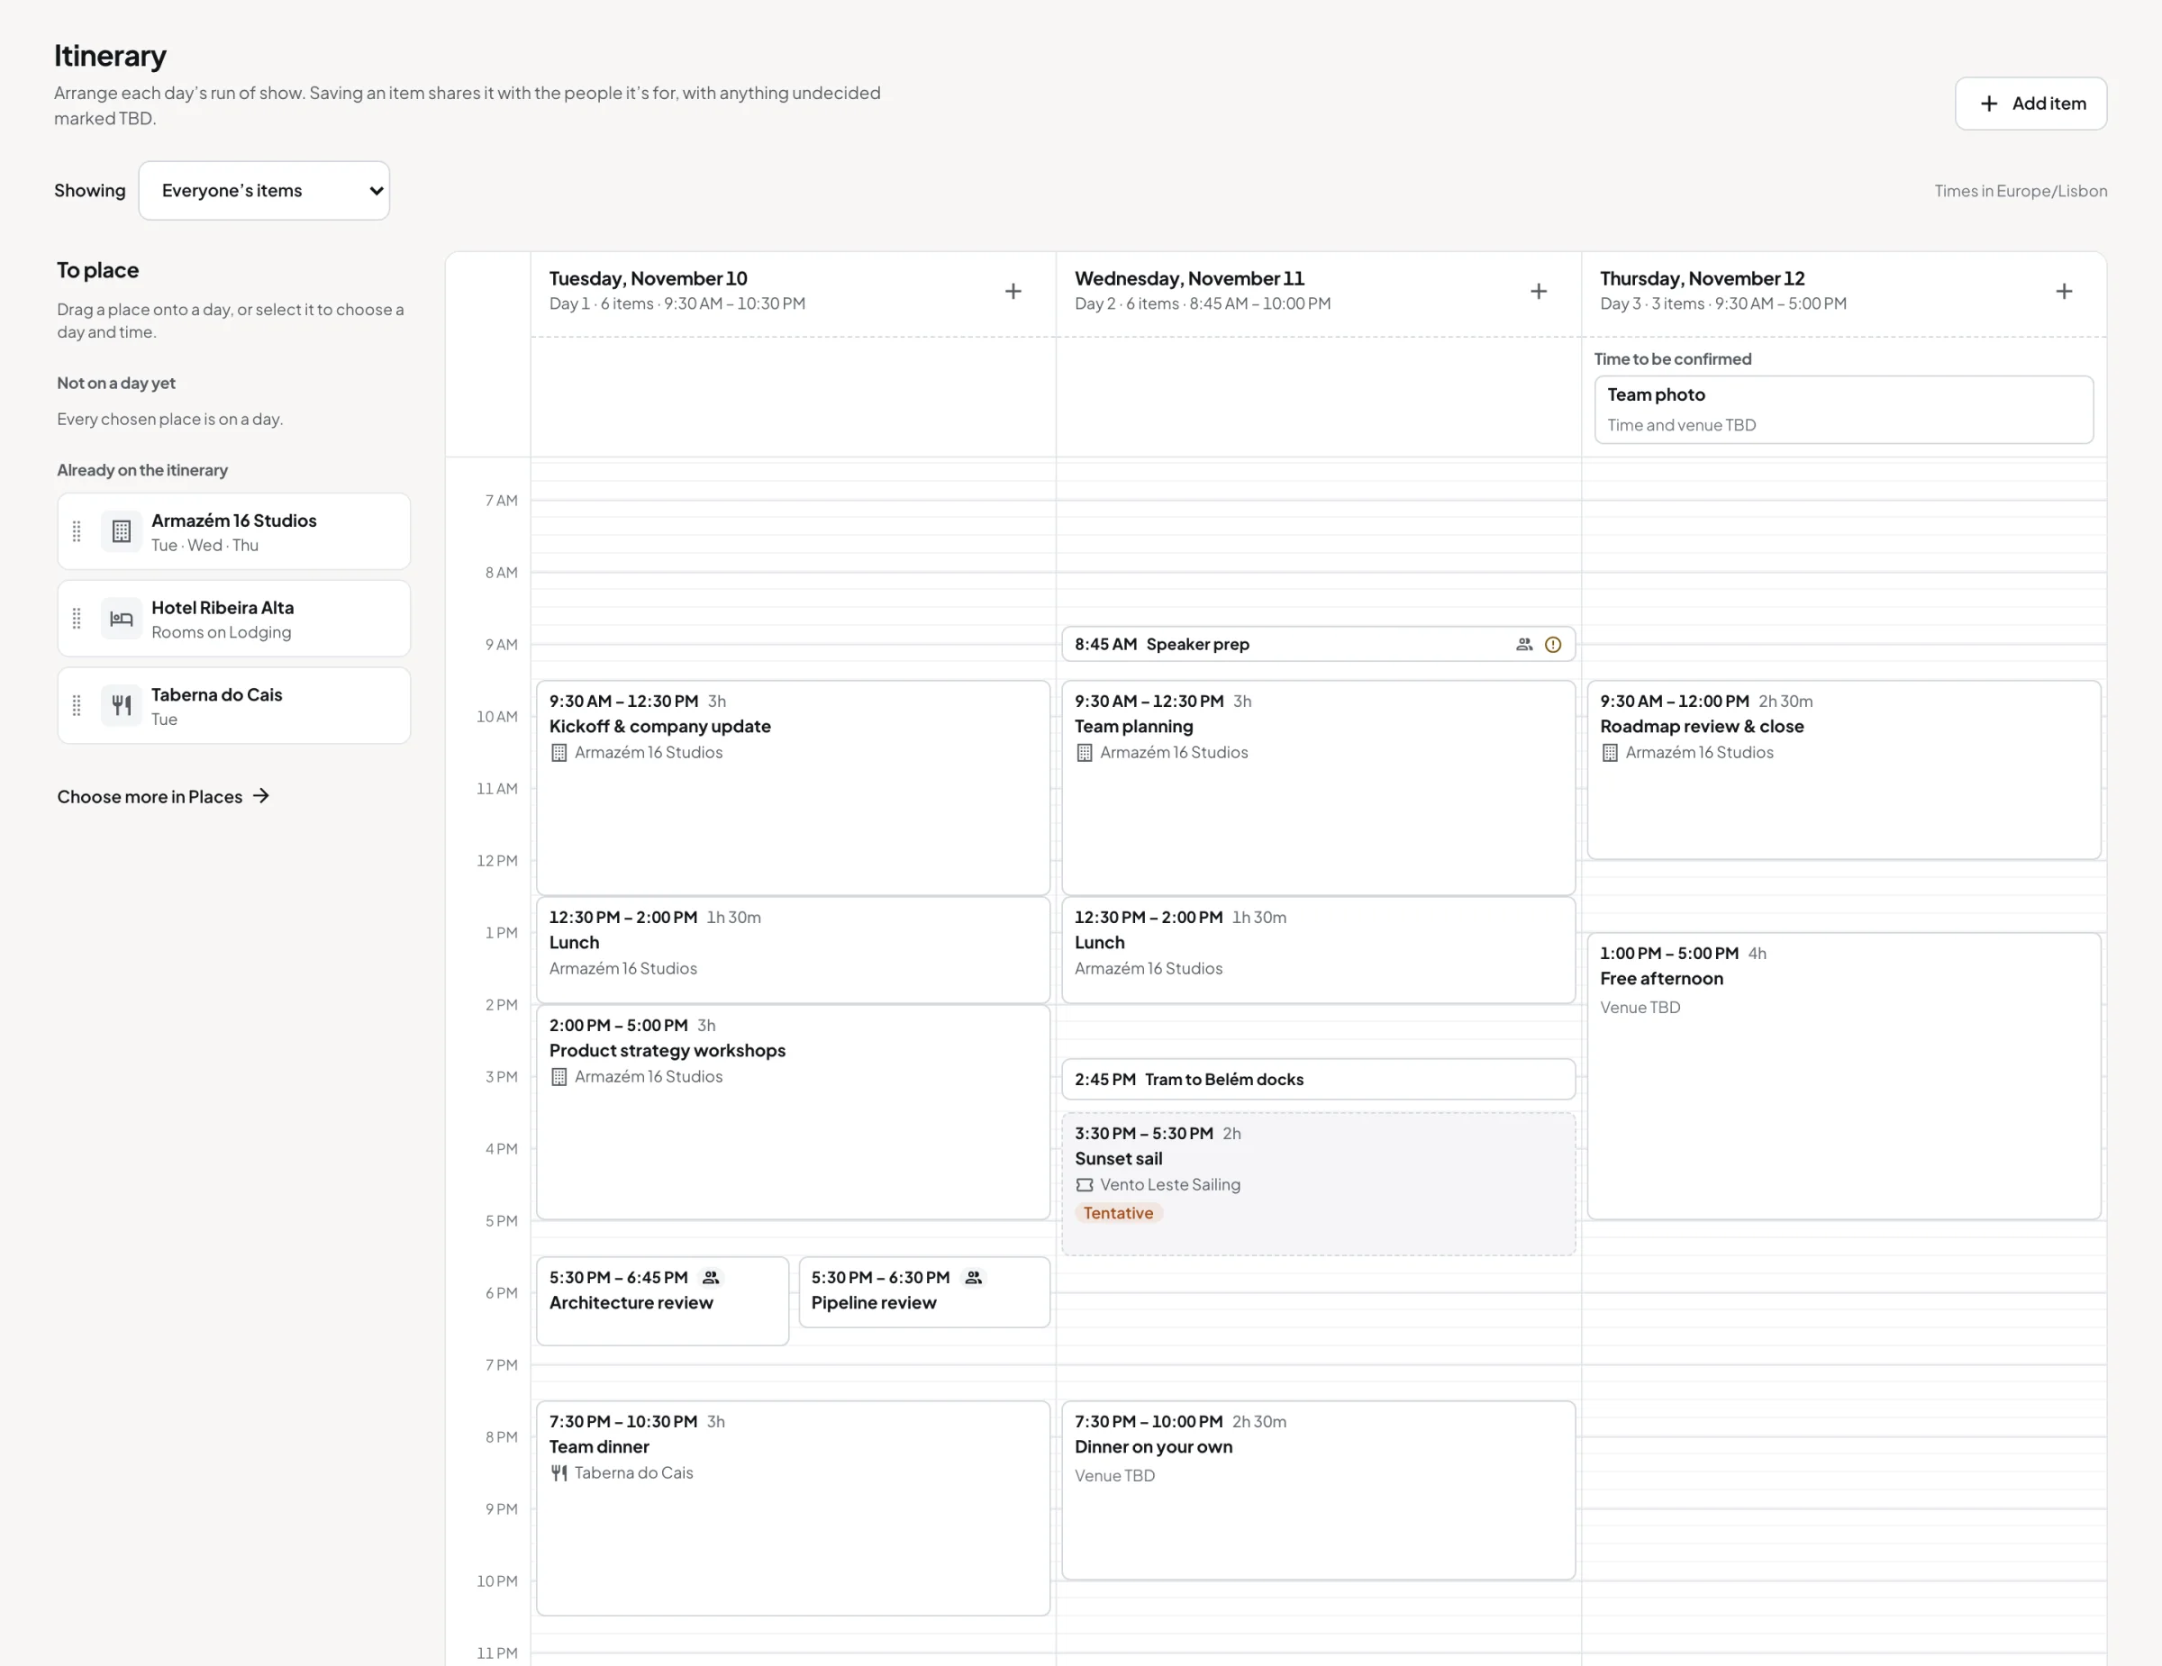This screenshot has height=1666, width=2162.
Task: Open the Showing "Everyone's items" dropdown
Action: click(264, 190)
